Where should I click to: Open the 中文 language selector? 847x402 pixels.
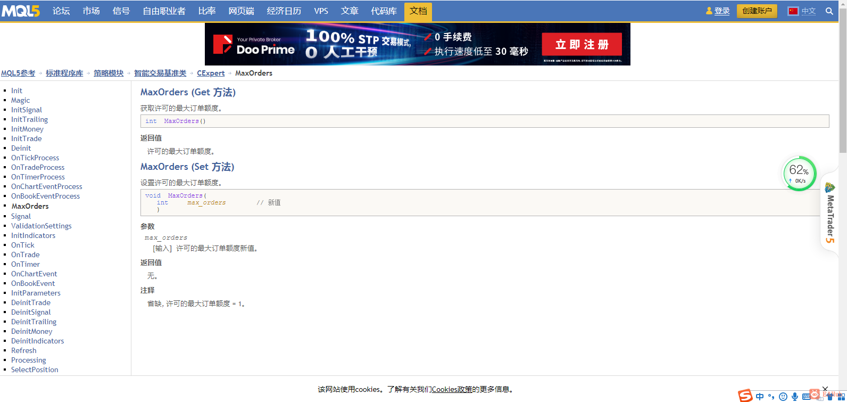809,11
